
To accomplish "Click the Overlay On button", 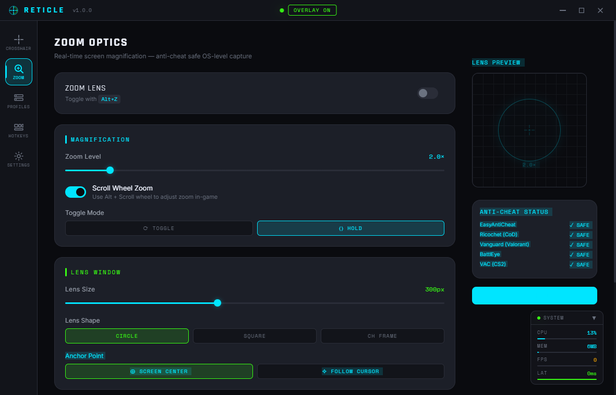I will tap(312, 10).
